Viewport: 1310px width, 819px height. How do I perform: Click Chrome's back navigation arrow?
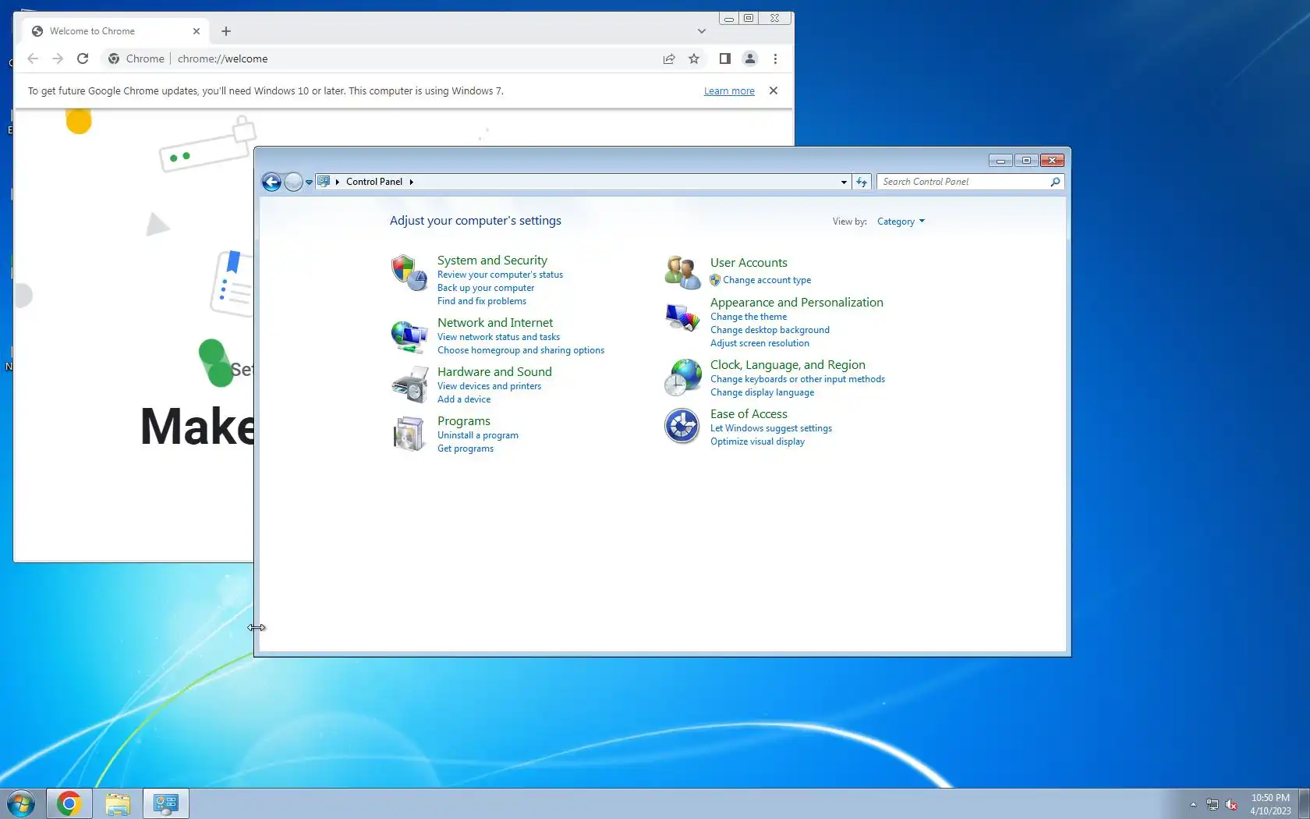pos(33,58)
